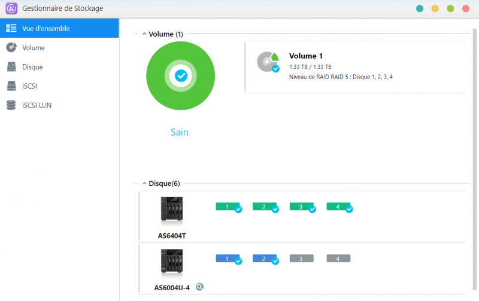The width and height of the screenshot is (479, 301).
Task: Select the Volume 1 title
Action: click(x=306, y=56)
